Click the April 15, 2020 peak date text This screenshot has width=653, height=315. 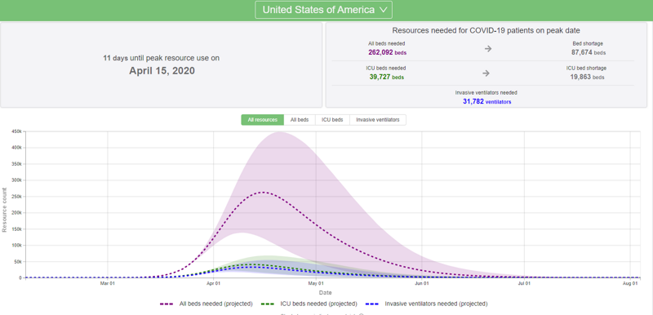coord(162,71)
